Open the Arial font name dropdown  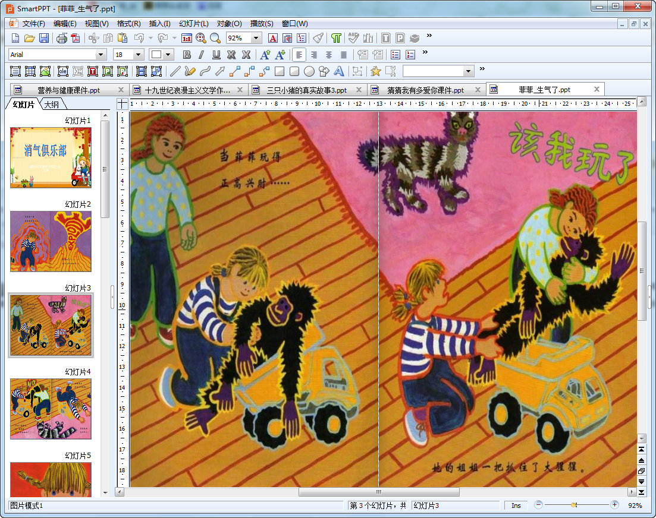(x=101, y=55)
